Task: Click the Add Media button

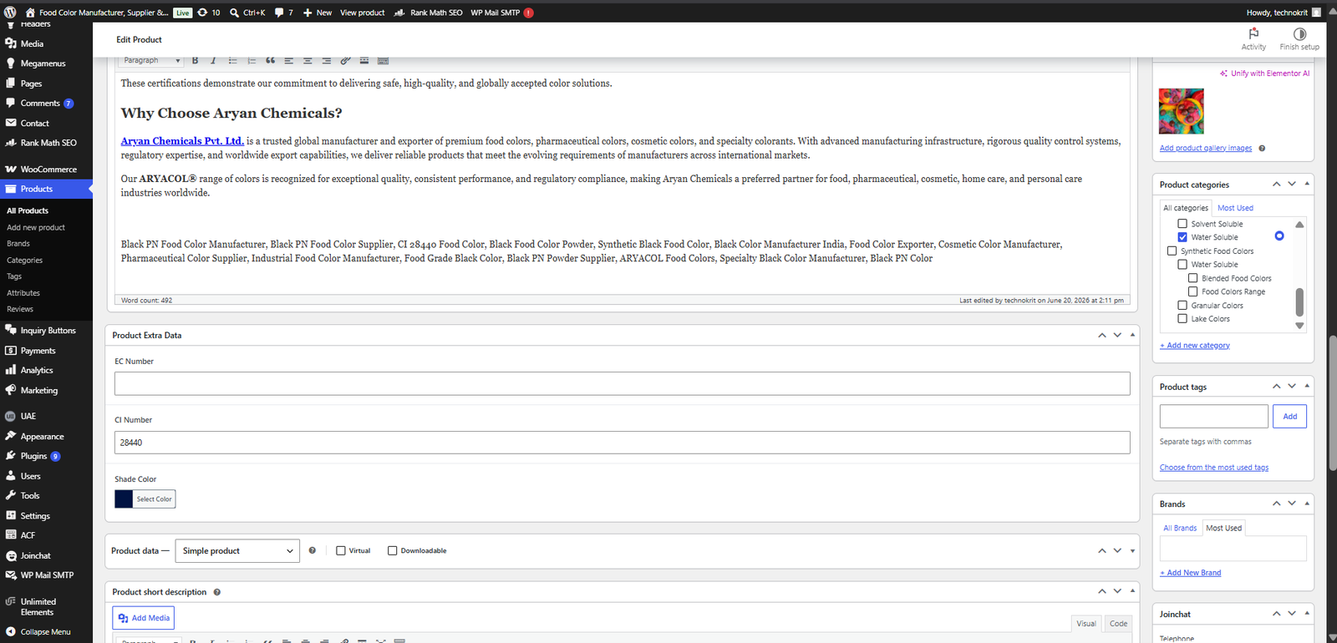Action: 144,618
